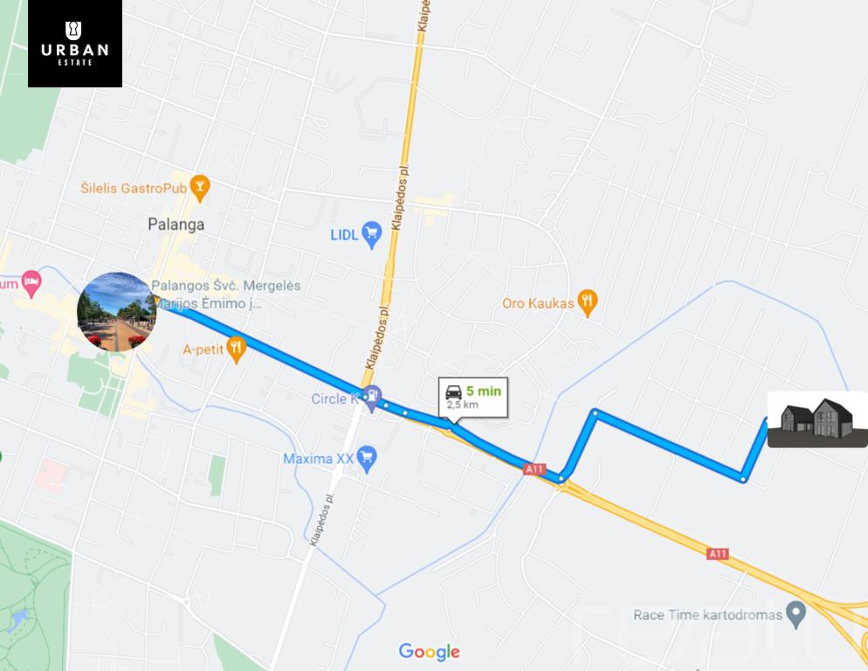Viewport: 868px width, 671px height.
Task: Select the A11 road shield near route
Action: pyautogui.click(x=534, y=469)
